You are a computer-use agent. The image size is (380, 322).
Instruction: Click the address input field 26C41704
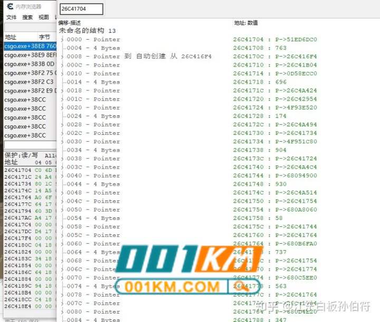coord(81,9)
